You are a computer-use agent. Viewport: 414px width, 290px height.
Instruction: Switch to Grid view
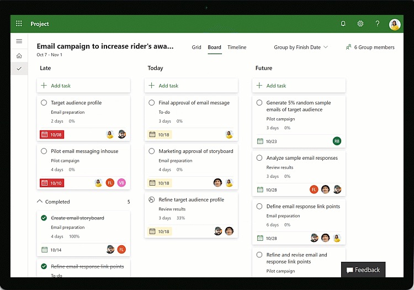point(197,48)
